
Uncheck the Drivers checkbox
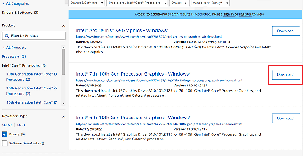[x=5, y=134]
